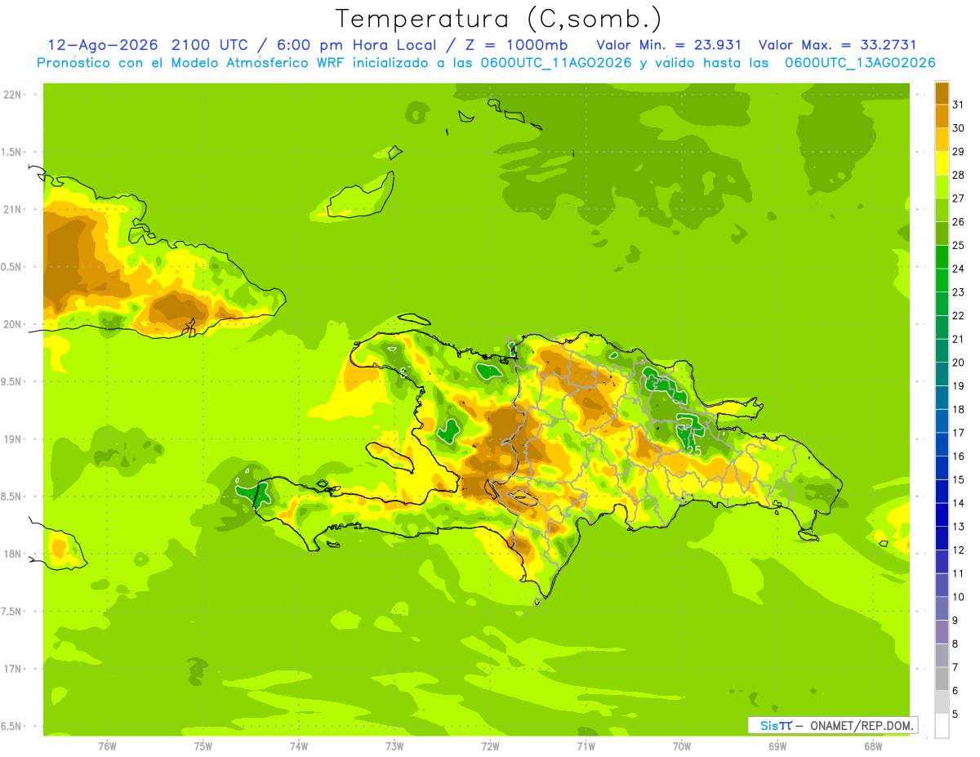Viewport: 980px width, 757px height.
Task: Click the "ONAMET/REP.DOM." credit label
Action: 861,725
